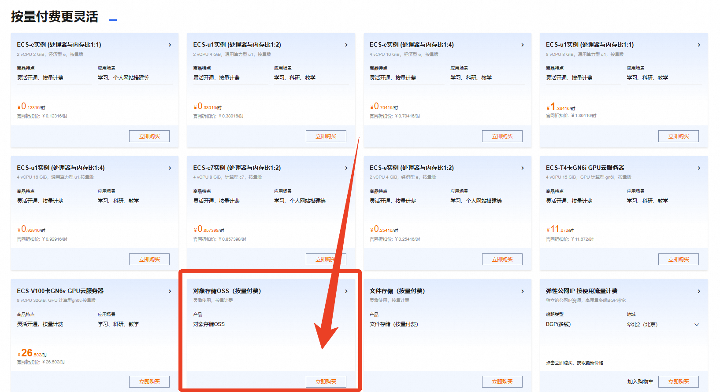Click 立即购买 for ECS-T4卡GN6i GPU
Viewport: 720px width, 392px height.
click(x=679, y=260)
